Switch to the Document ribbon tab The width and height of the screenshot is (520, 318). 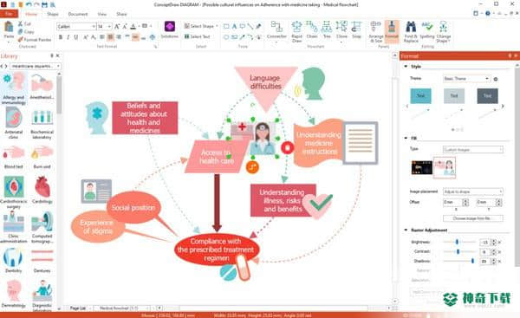pos(78,14)
